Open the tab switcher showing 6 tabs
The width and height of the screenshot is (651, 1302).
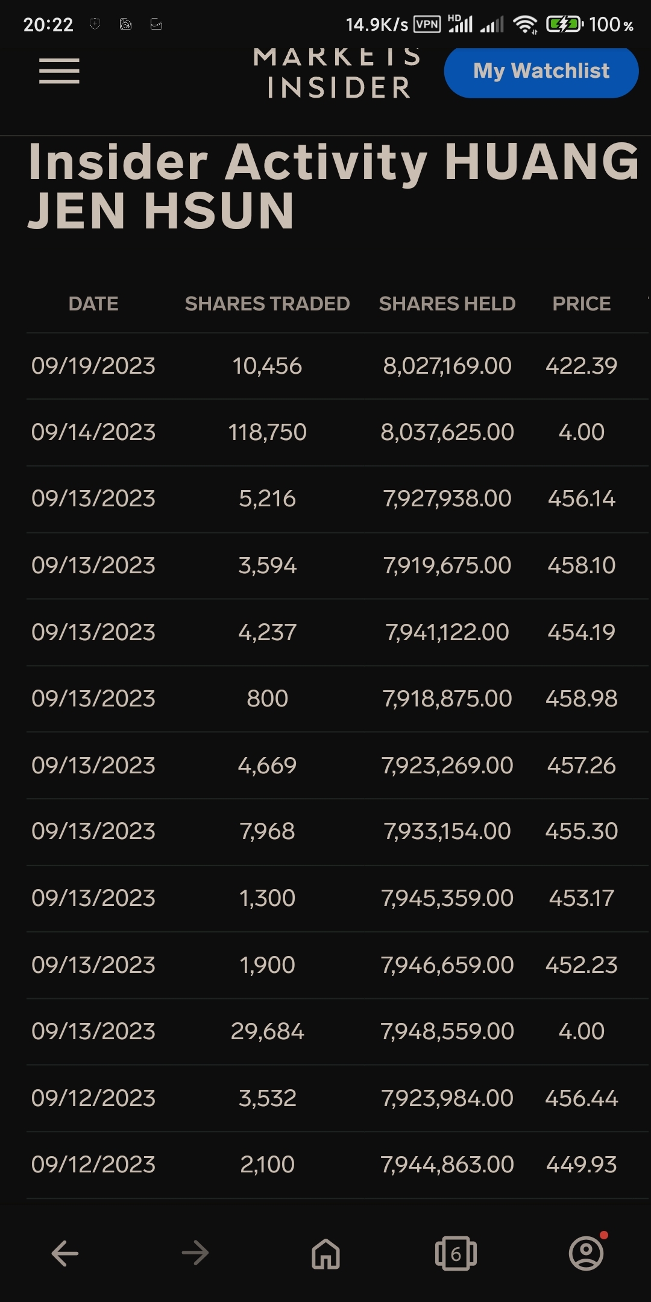(x=456, y=1254)
